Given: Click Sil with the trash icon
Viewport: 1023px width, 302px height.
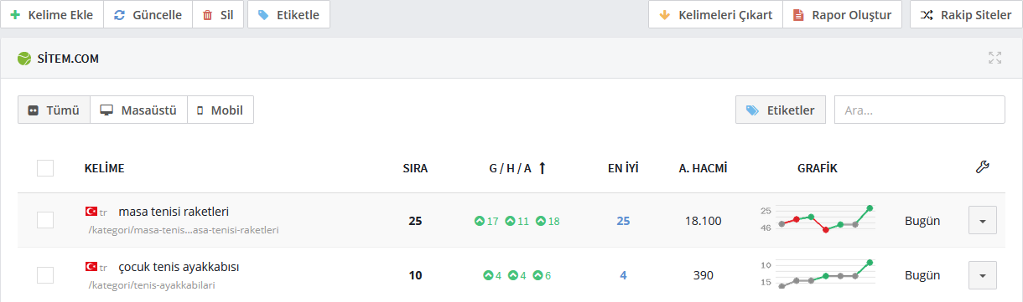Looking at the screenshot, I should pyautogui.click(x=218, y=14).
